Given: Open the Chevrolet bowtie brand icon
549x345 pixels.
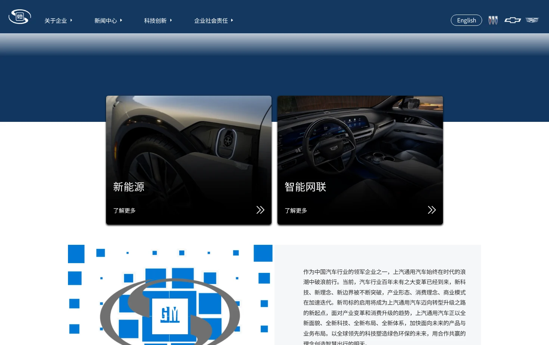Looking at the screenshot, I should (x=512, y=20).
